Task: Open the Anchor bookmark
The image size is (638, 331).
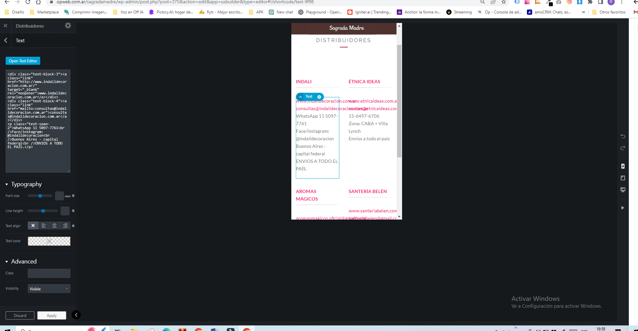Action: pyautogui.click(x=419, y=12)
